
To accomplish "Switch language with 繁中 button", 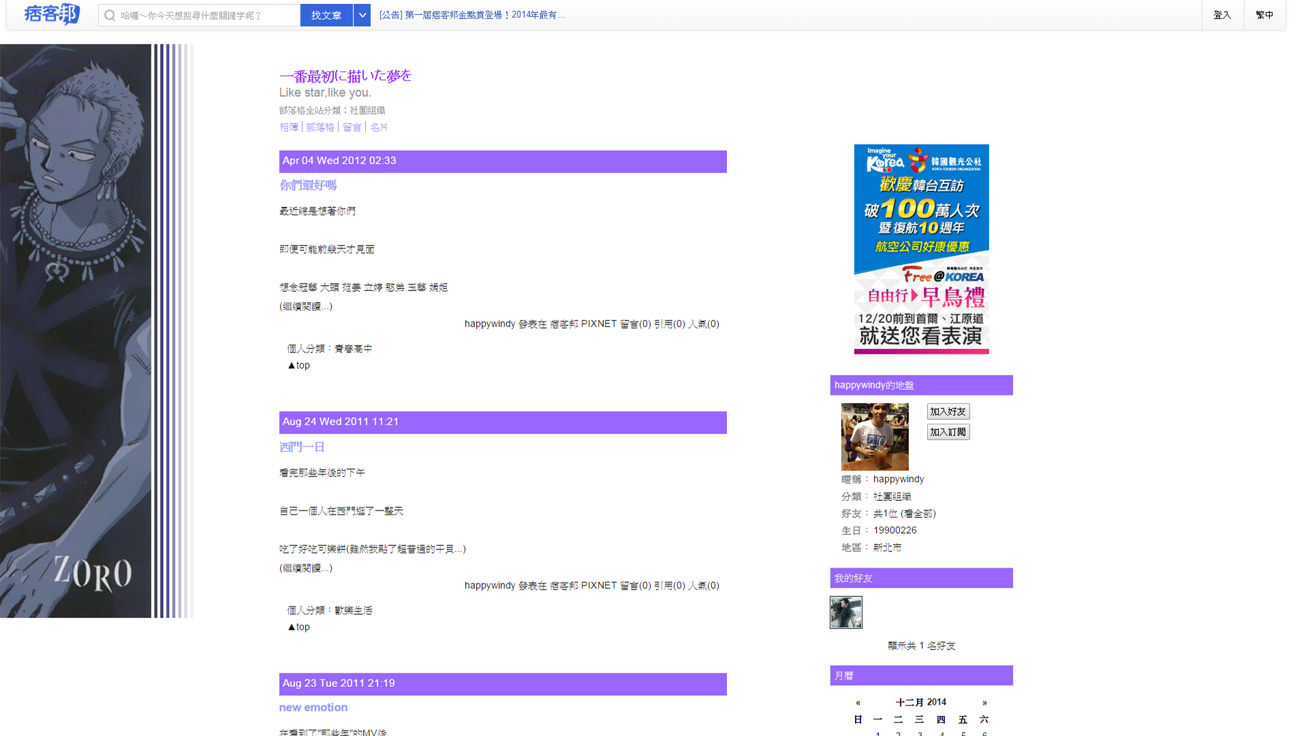I will pyautogui.click(x=1264, y=15).
